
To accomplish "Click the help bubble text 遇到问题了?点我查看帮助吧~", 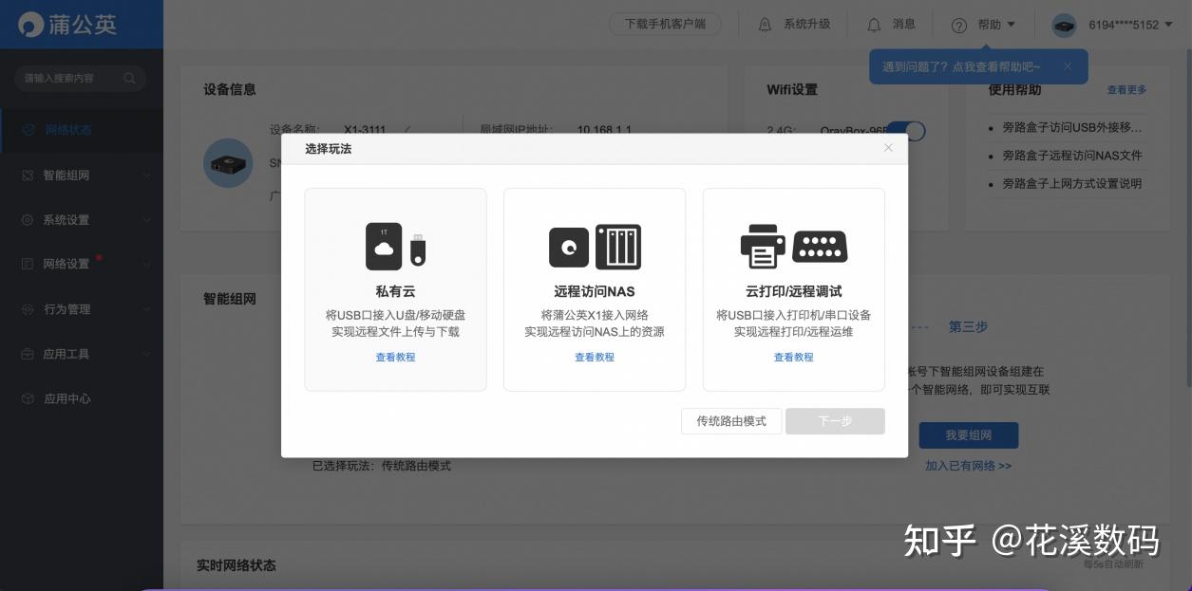I will tap(961, 66).
